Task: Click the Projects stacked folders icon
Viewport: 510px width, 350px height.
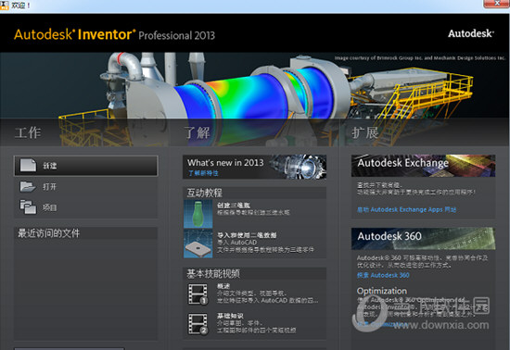Action: 28,206
